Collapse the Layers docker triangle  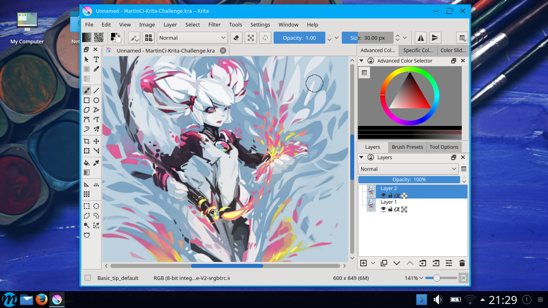tap(361, 158)
